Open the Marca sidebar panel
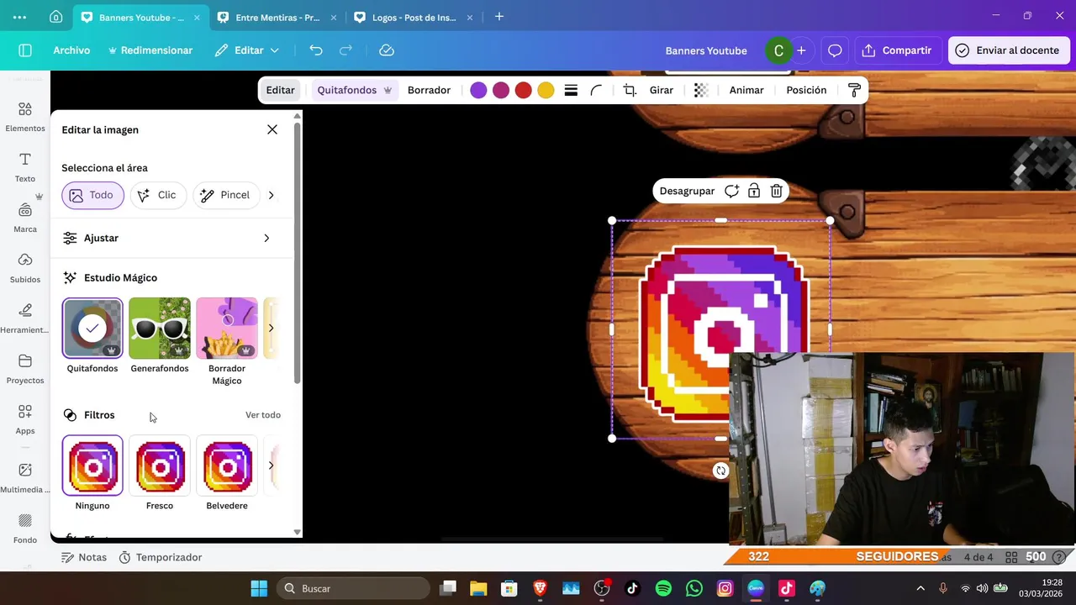Viewport: 1076px width, 605px height. pos(25,218)
